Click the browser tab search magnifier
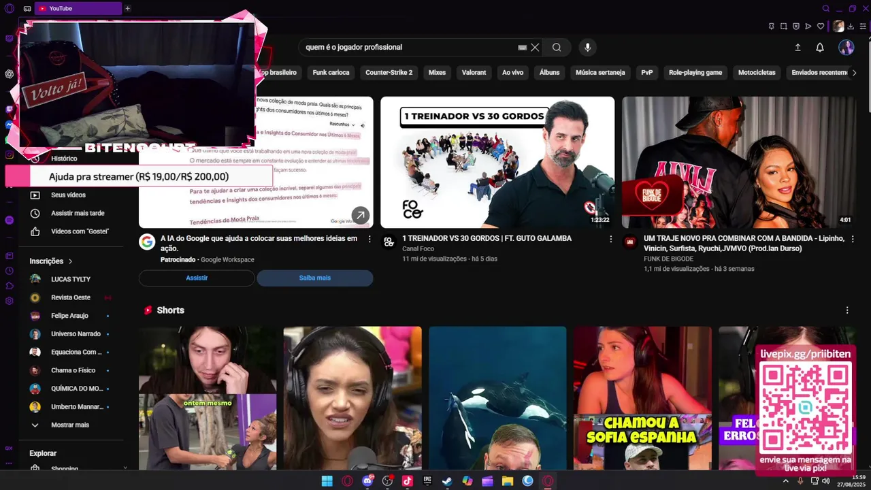 click(826, 8)
